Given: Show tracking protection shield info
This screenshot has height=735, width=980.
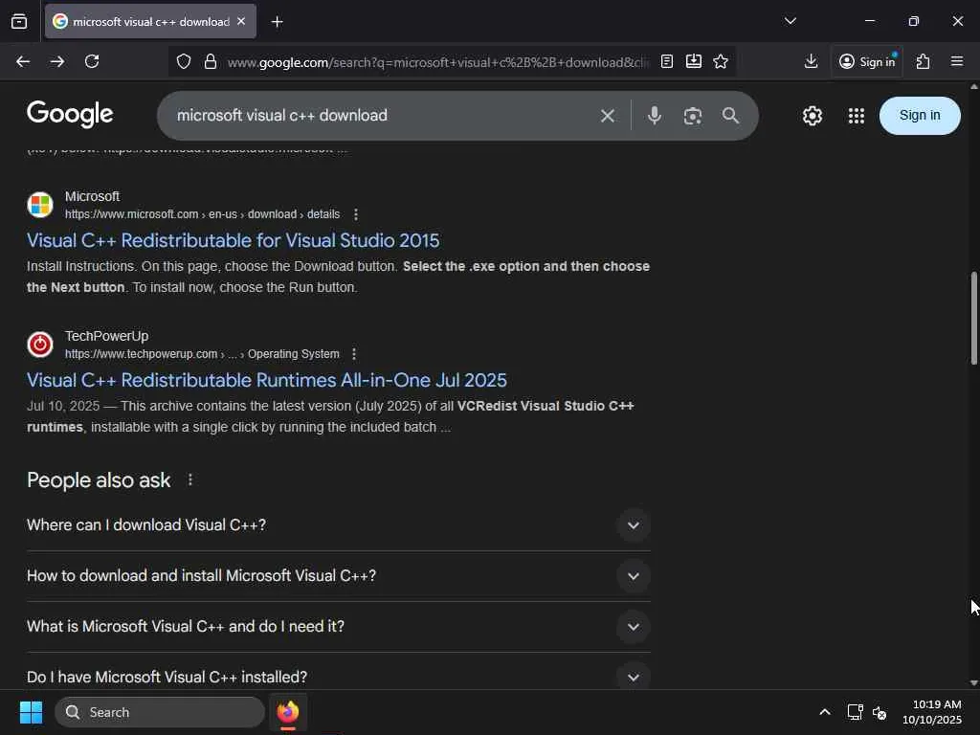Looking at the screenshot, I should pos(183,61).
